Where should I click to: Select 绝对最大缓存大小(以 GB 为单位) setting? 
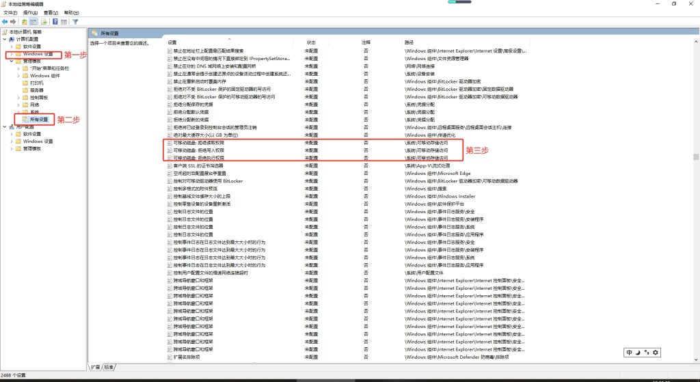[206, 135]
